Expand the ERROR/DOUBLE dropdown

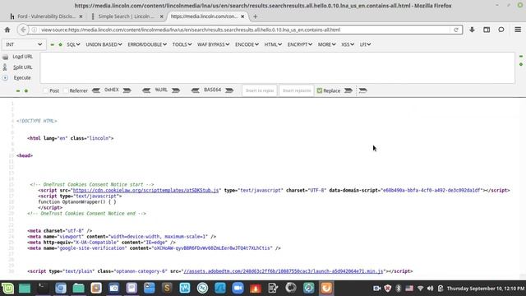pyautogui.click(x=147, y=44)
